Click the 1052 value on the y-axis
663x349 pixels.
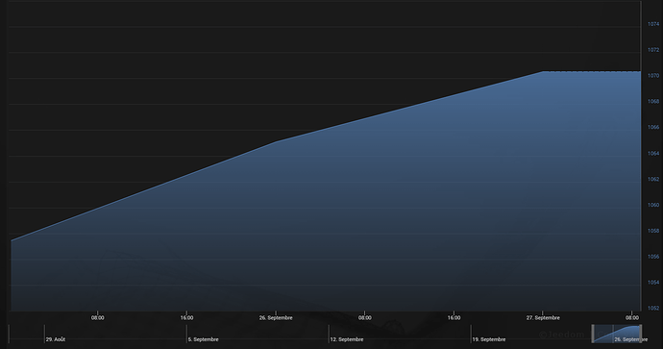click(653, 308)
